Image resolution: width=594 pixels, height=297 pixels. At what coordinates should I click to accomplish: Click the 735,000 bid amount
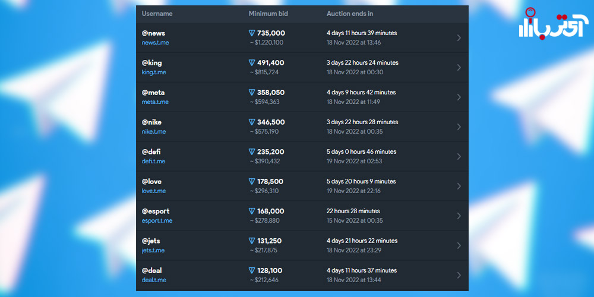pyautogui.click(x=271, y=33)
